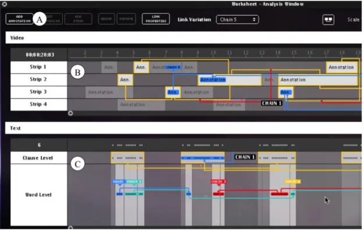The width and height of the screenshot is (364, 230).
Task: Select the dimmed Ann. between Strip 2 Annotations
Action: 270,80
